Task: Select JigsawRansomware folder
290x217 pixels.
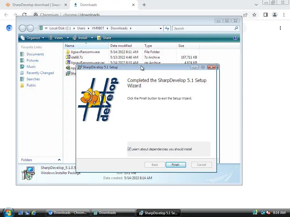Action: (85, 52)
